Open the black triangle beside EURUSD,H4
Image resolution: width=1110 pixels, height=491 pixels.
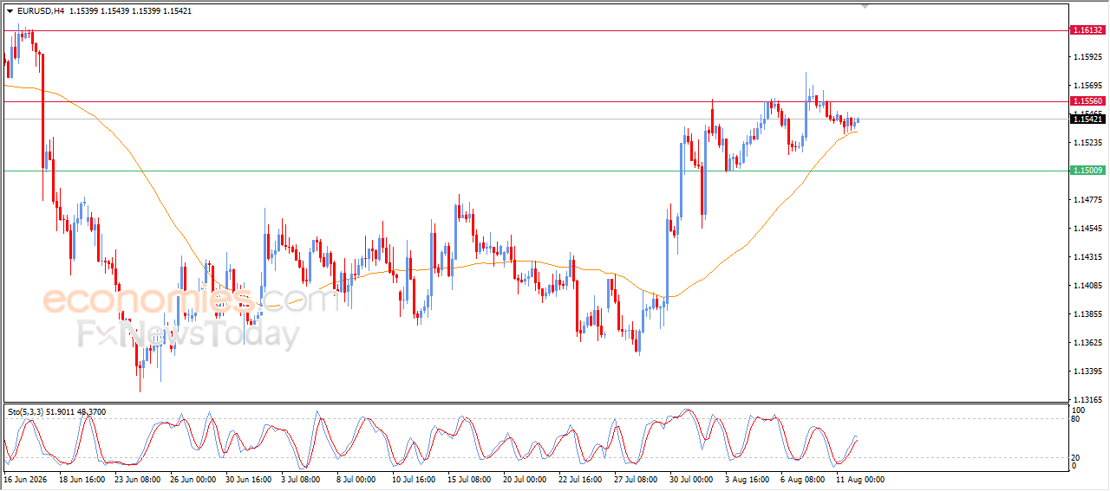[x=10, y=11]
